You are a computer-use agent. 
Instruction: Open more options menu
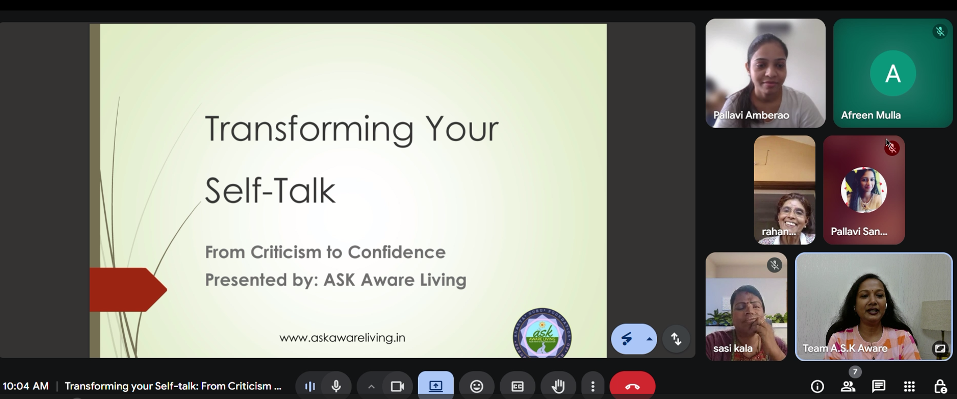[x=593, y=386]
